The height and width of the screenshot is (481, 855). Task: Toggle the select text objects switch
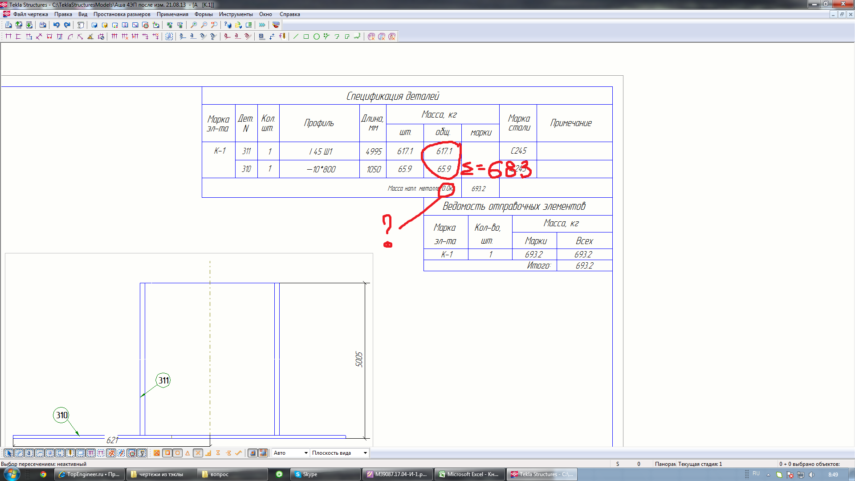coord(29,453)
